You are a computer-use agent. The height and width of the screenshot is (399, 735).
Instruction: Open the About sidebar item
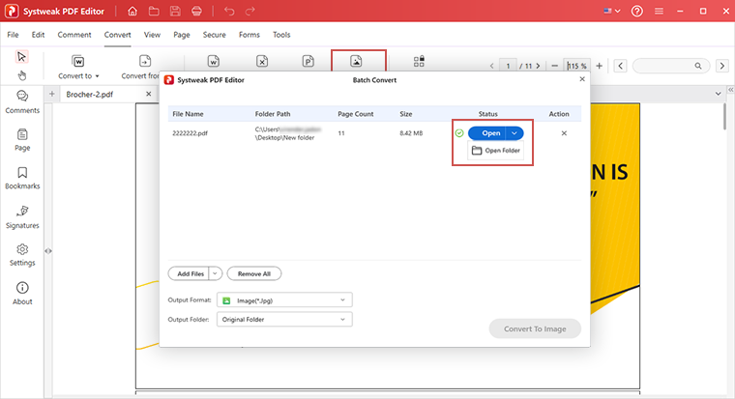(22, 294)
